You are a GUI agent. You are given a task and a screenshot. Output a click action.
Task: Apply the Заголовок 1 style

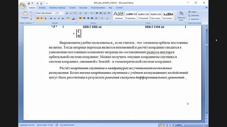pyautogui.click(x=168, y=16)
